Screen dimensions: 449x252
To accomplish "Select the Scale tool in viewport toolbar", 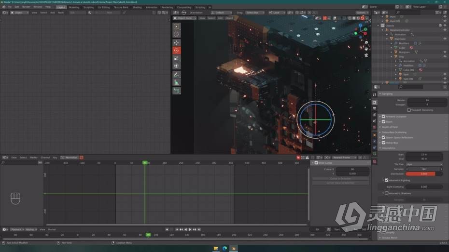I will pyautogui.click(x=177, y=58).
